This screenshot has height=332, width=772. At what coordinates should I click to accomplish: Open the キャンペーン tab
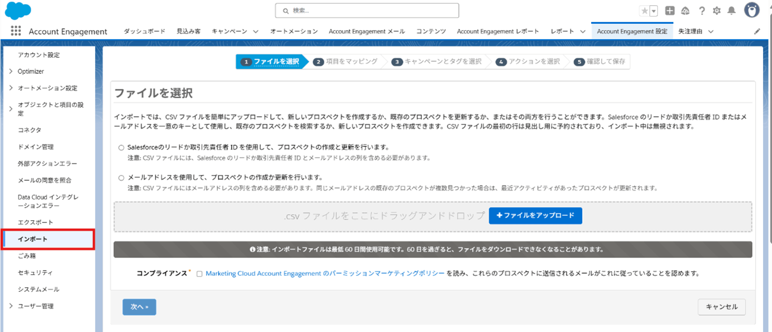(x=230, y=32)
